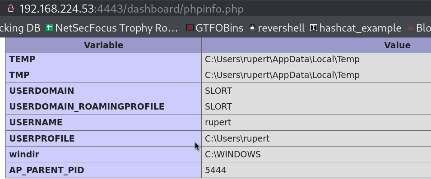This screenshot has width=431, height=179.
Task: Select the C:\Users\rupert value
Action: point(237,138)
